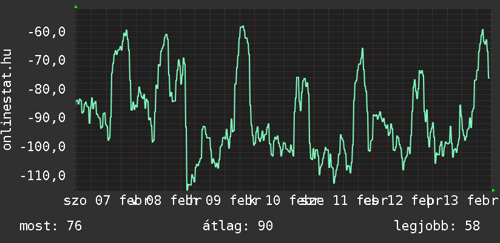Image resolution: width=500 pixels, height=243 pixels.
Task: Click the green arrow atop the y-axis
Action: coord(76,7)
